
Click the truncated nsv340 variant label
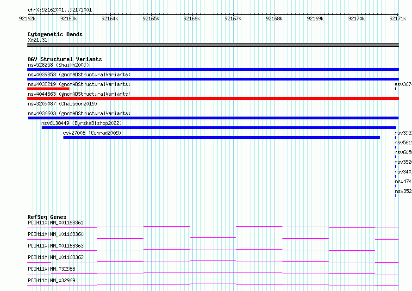click(x=403, y=172)
